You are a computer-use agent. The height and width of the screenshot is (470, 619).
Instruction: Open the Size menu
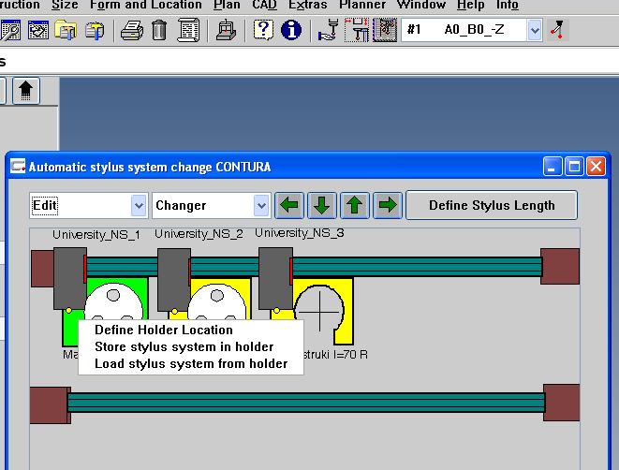[65, 5]
